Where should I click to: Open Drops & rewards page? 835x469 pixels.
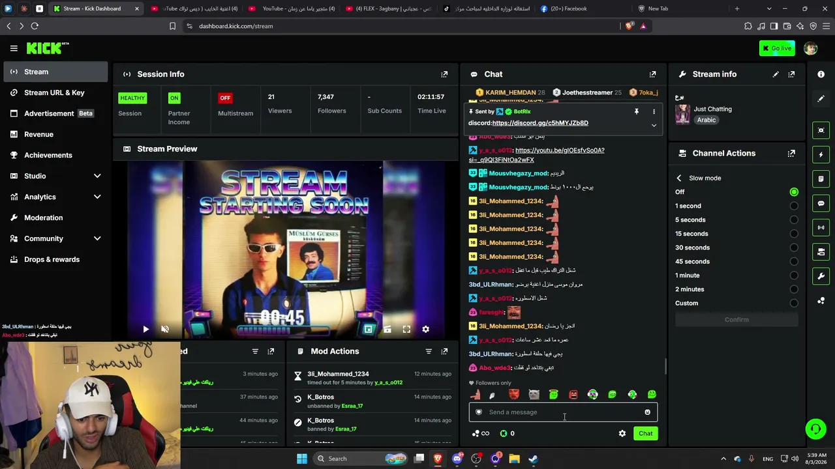pyautogui.click(x=55, y=259)
